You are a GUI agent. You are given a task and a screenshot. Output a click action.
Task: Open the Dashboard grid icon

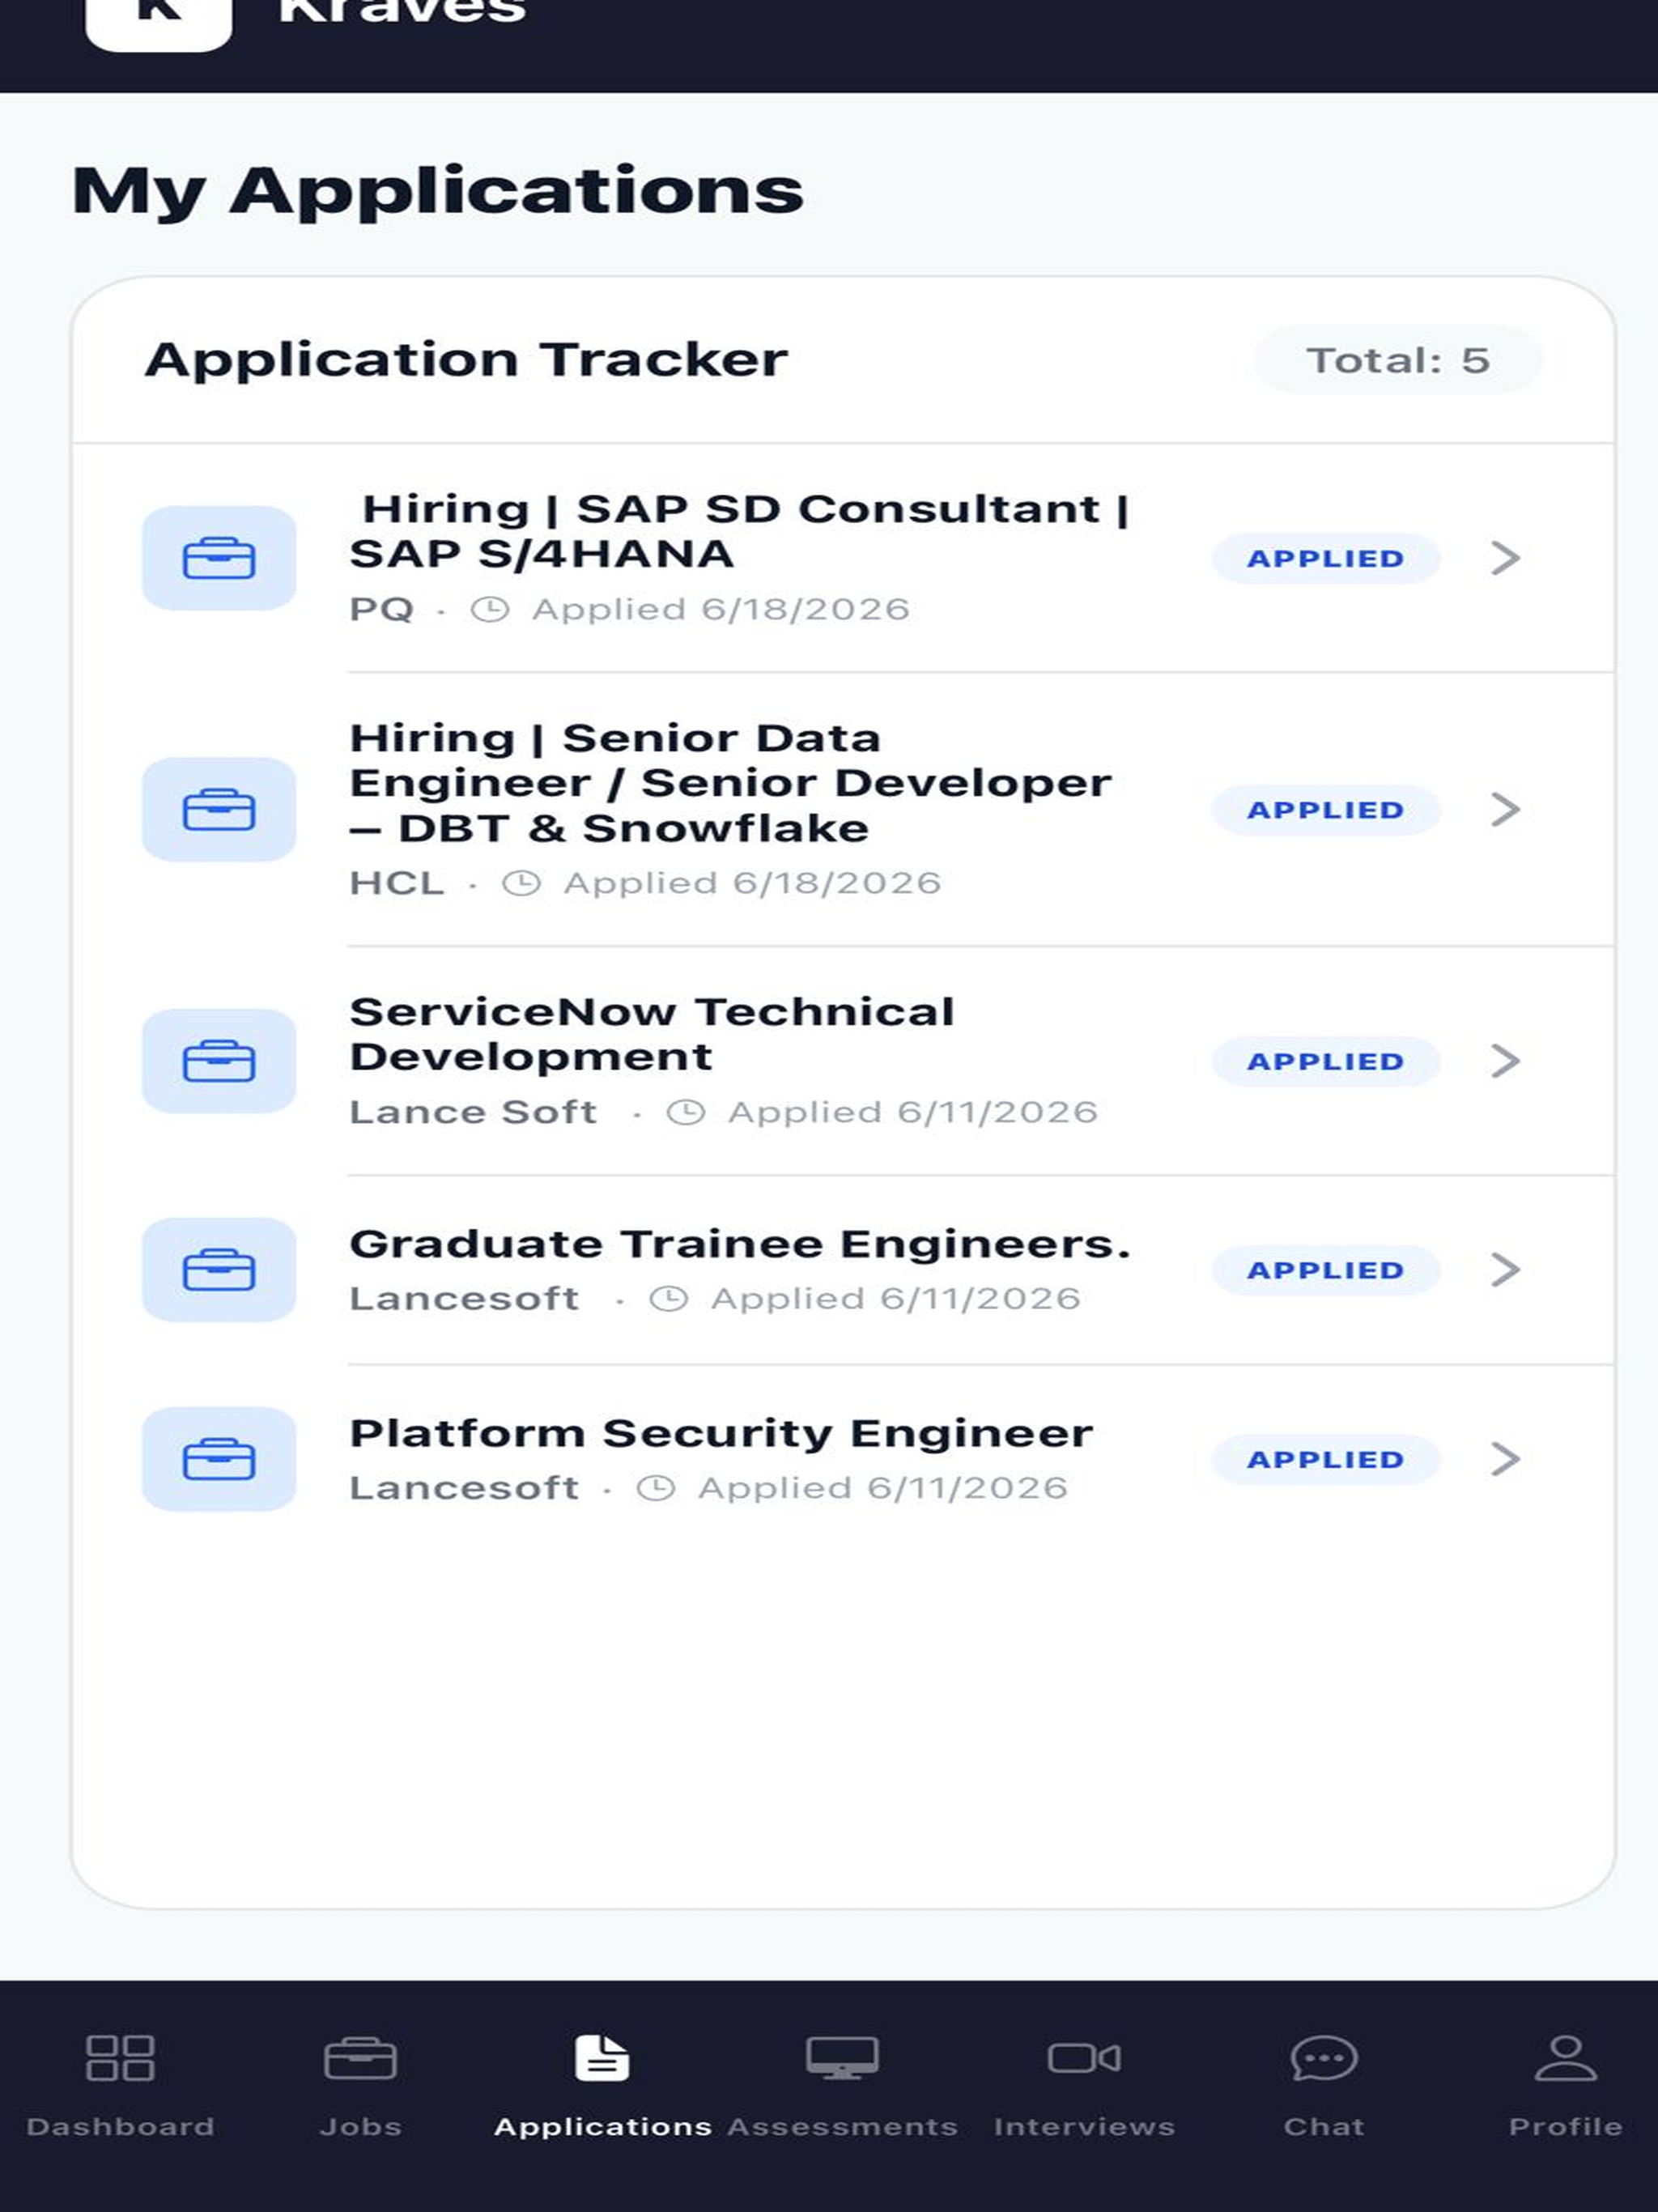tap(120, 2058)
